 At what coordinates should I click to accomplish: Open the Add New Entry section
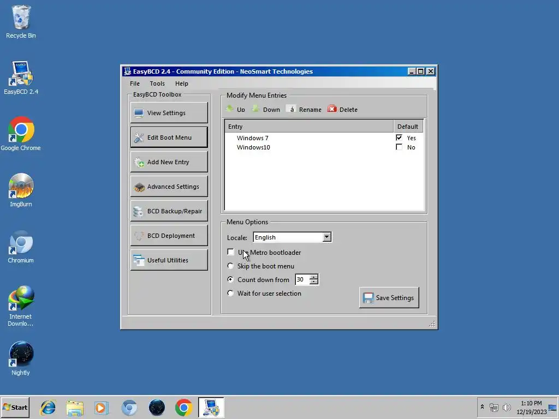coord(169,161)
